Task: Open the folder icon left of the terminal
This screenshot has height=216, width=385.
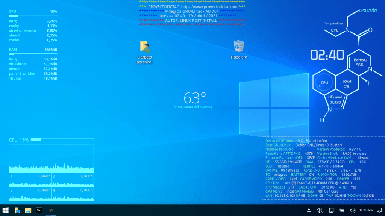Action: click(28, 210)
